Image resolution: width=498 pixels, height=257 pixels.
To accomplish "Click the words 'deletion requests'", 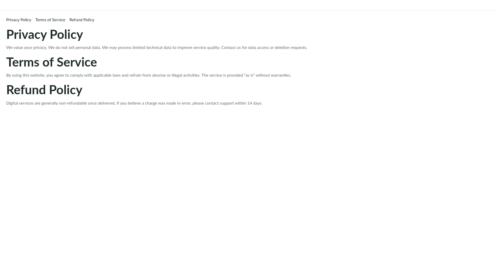I will pyautogui.click(x=291, y=48).
